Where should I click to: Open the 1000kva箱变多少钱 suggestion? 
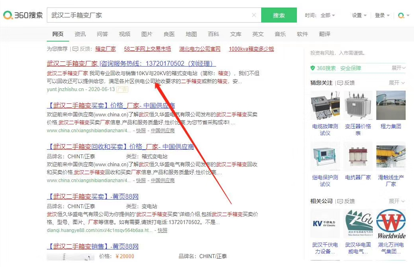(x=251, y=49)
